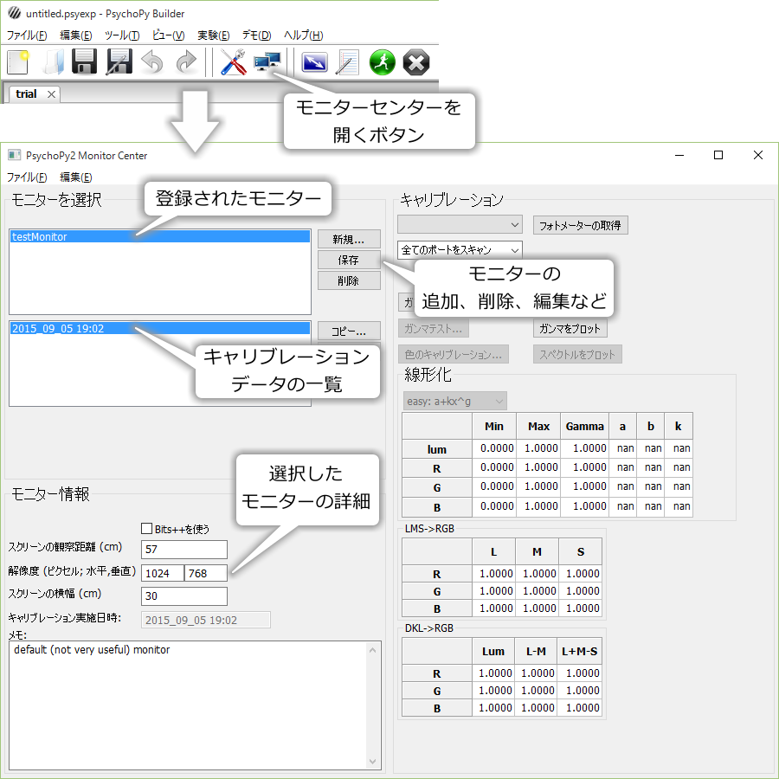Viewport: 779px width, 779px height.
Task: Click the スペクトルをプロット button
Action: click(x=577, y=355)
